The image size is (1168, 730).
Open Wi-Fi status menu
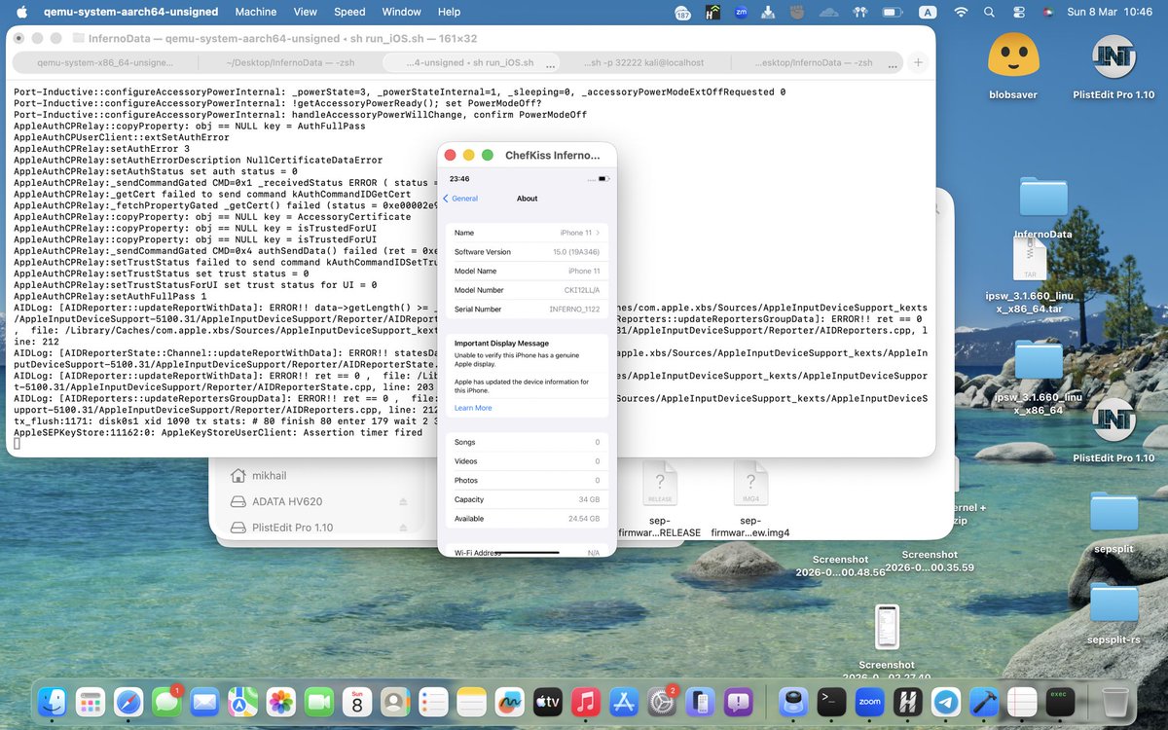click(x=962, y=13)
